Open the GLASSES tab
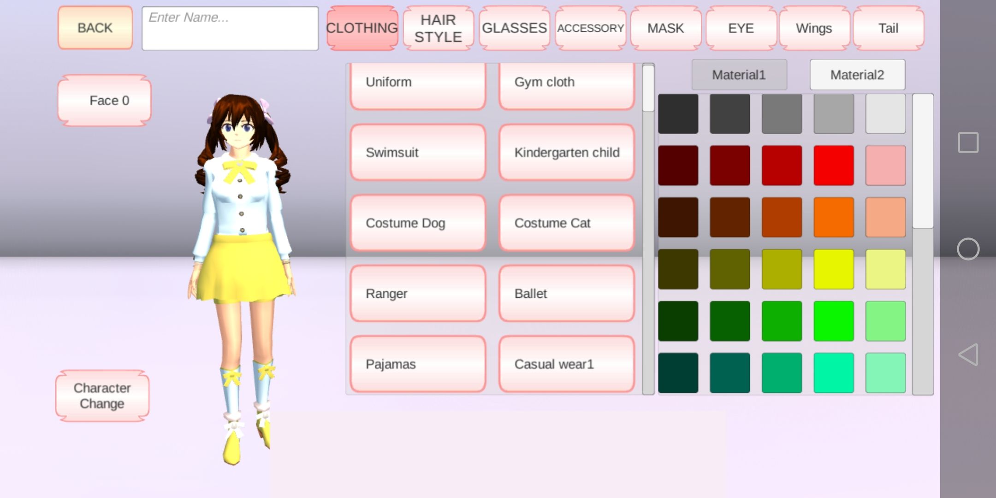 click(x=514, y=28)
